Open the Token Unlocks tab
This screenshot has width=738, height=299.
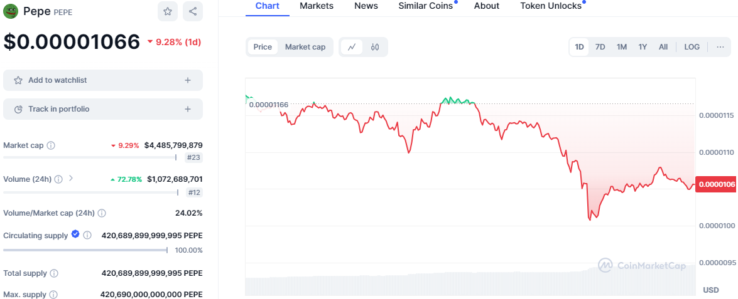pyautogui.click(x=551, y=6)
